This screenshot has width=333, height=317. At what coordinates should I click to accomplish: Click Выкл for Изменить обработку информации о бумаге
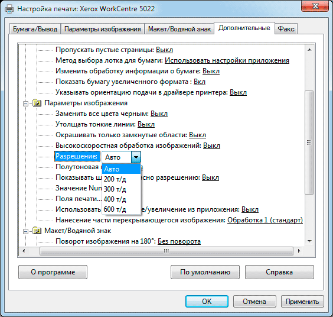point(211,71)
